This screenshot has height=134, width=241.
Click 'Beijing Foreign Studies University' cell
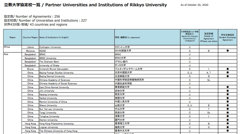(x=77, y=73)
